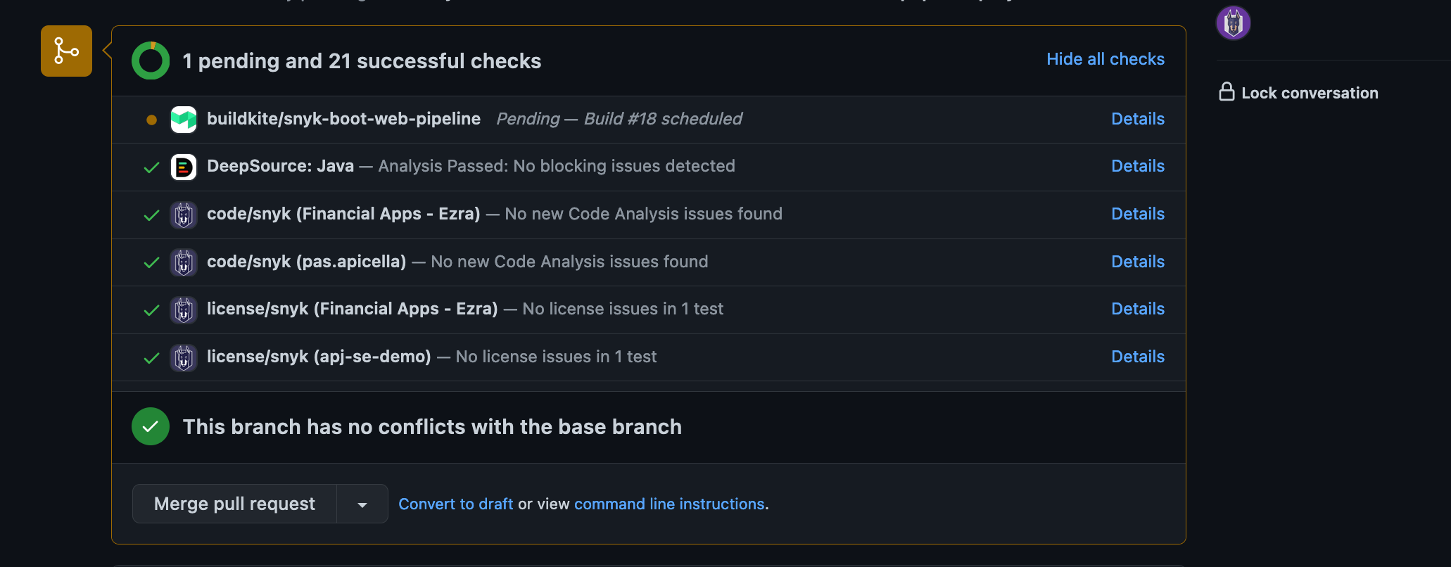Click Snyk icon beside license/snyk (Financial Apps - Ezra)
The image size is (1451, 567).
click(x=184, y=310)
